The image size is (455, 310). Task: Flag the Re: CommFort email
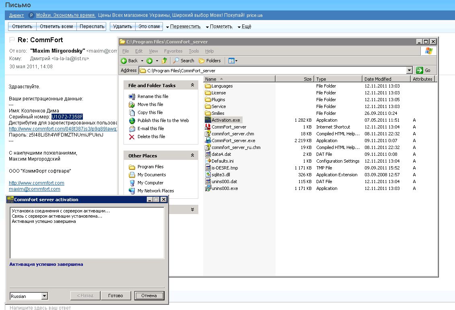12,39
